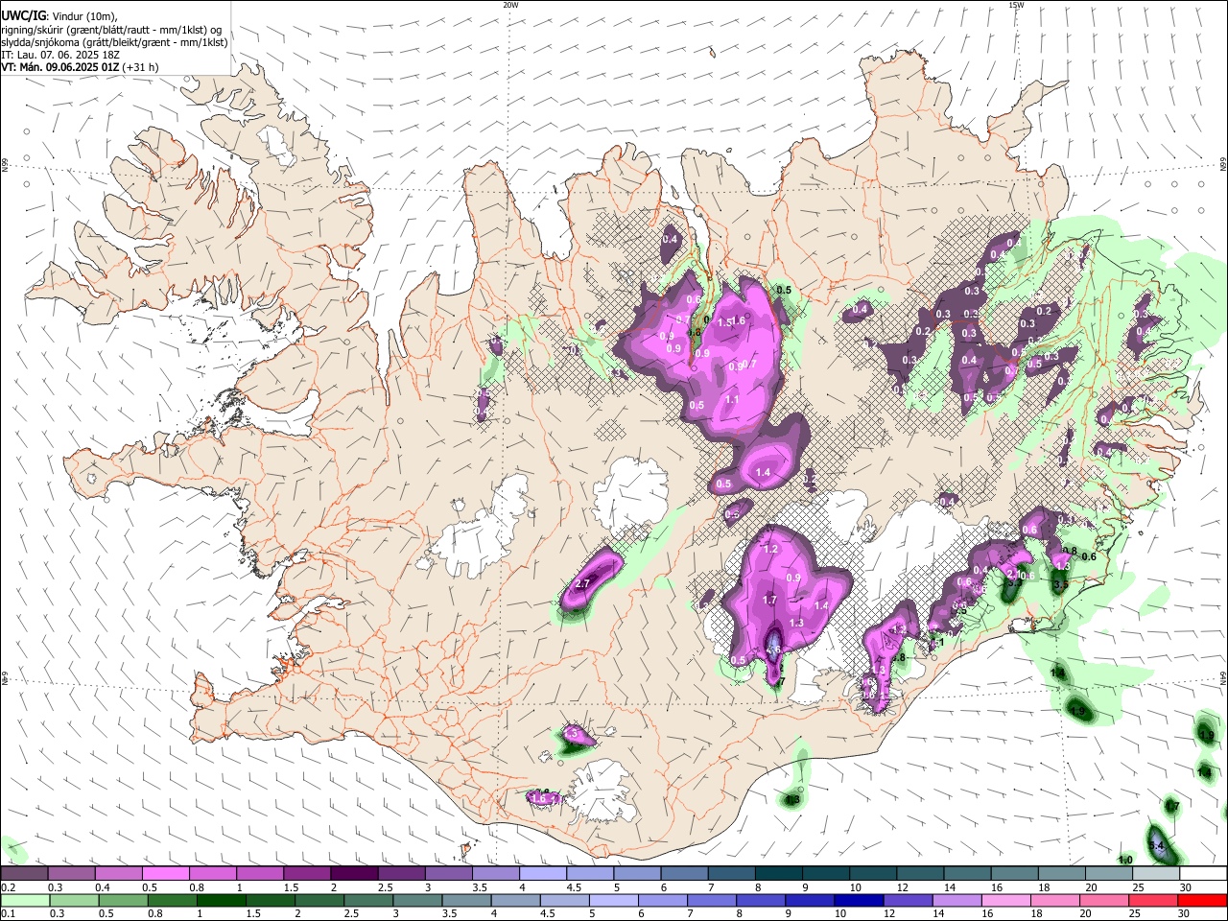This screenshot has height=921, width=1228.
Task: Click the white 30 swatch in upper legend row
Action: coord(1203,874)
